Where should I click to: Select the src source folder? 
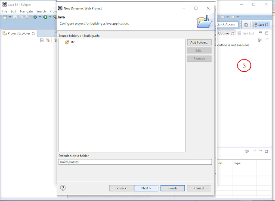[70, 42]
